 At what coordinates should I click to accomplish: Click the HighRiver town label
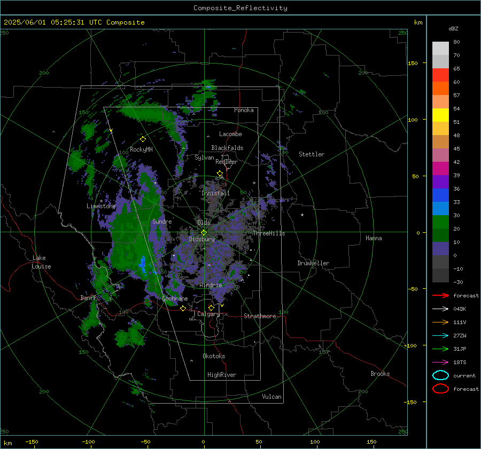[x=222, y=375]
